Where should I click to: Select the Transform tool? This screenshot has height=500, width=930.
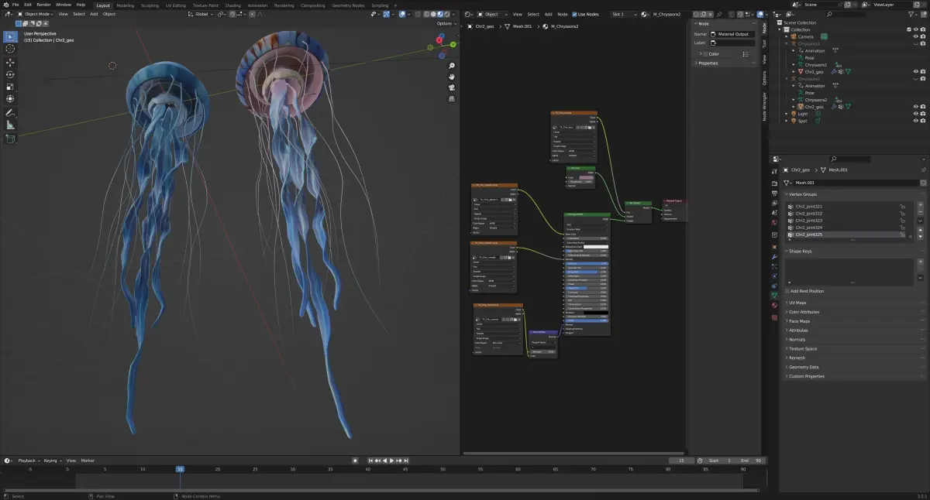tap(11, 99)
